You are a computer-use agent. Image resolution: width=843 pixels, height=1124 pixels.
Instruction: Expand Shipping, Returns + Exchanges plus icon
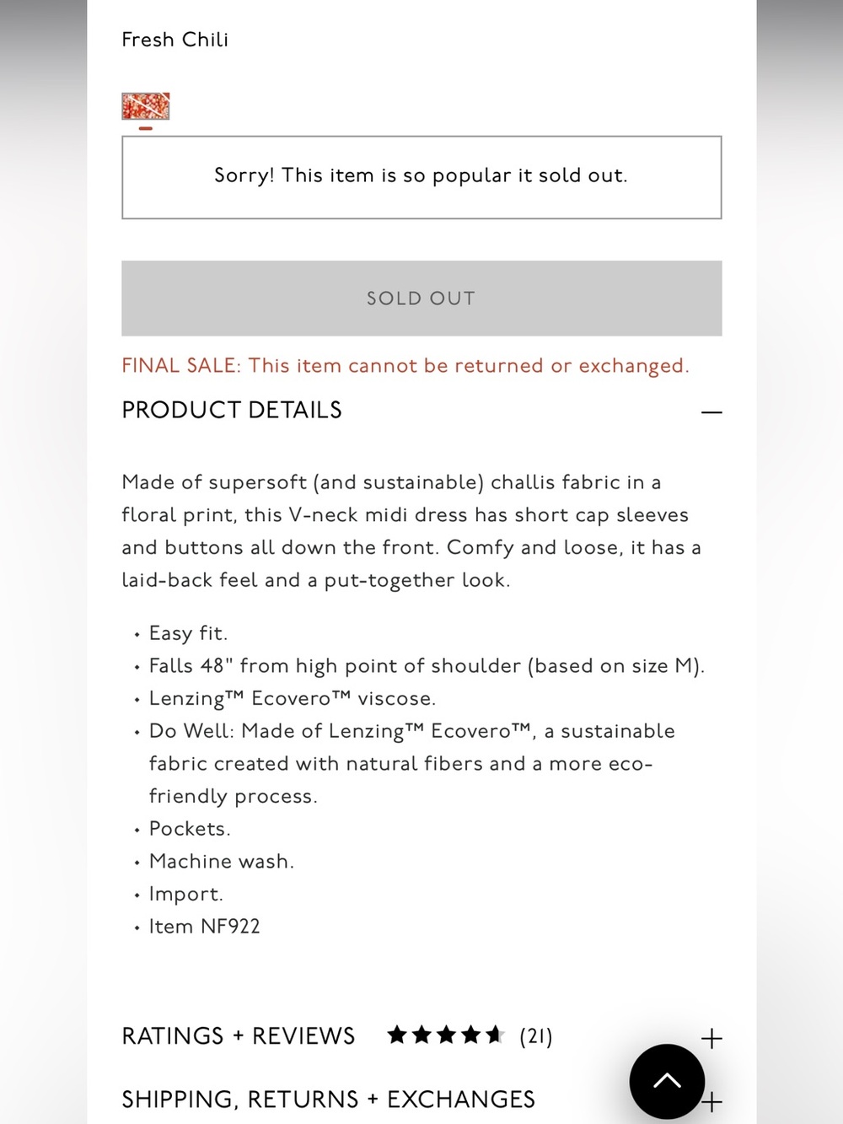tap(713, 1101)
